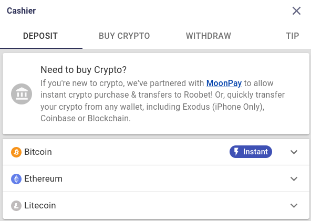The image size is (311, 221).
Task: Click the Litecoin coin icon
Action: tap(16, 206)
